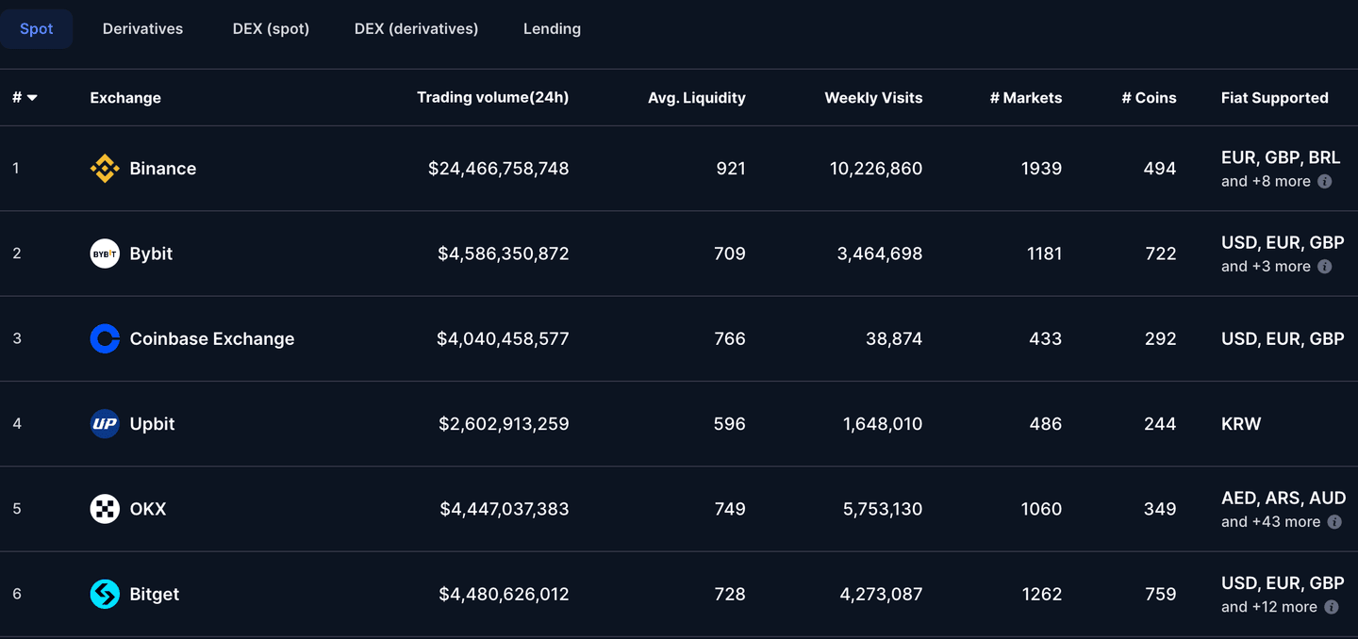Sort table by Trading volume(24h) header
Viewport: 1358px width, 639px height.
492,97
